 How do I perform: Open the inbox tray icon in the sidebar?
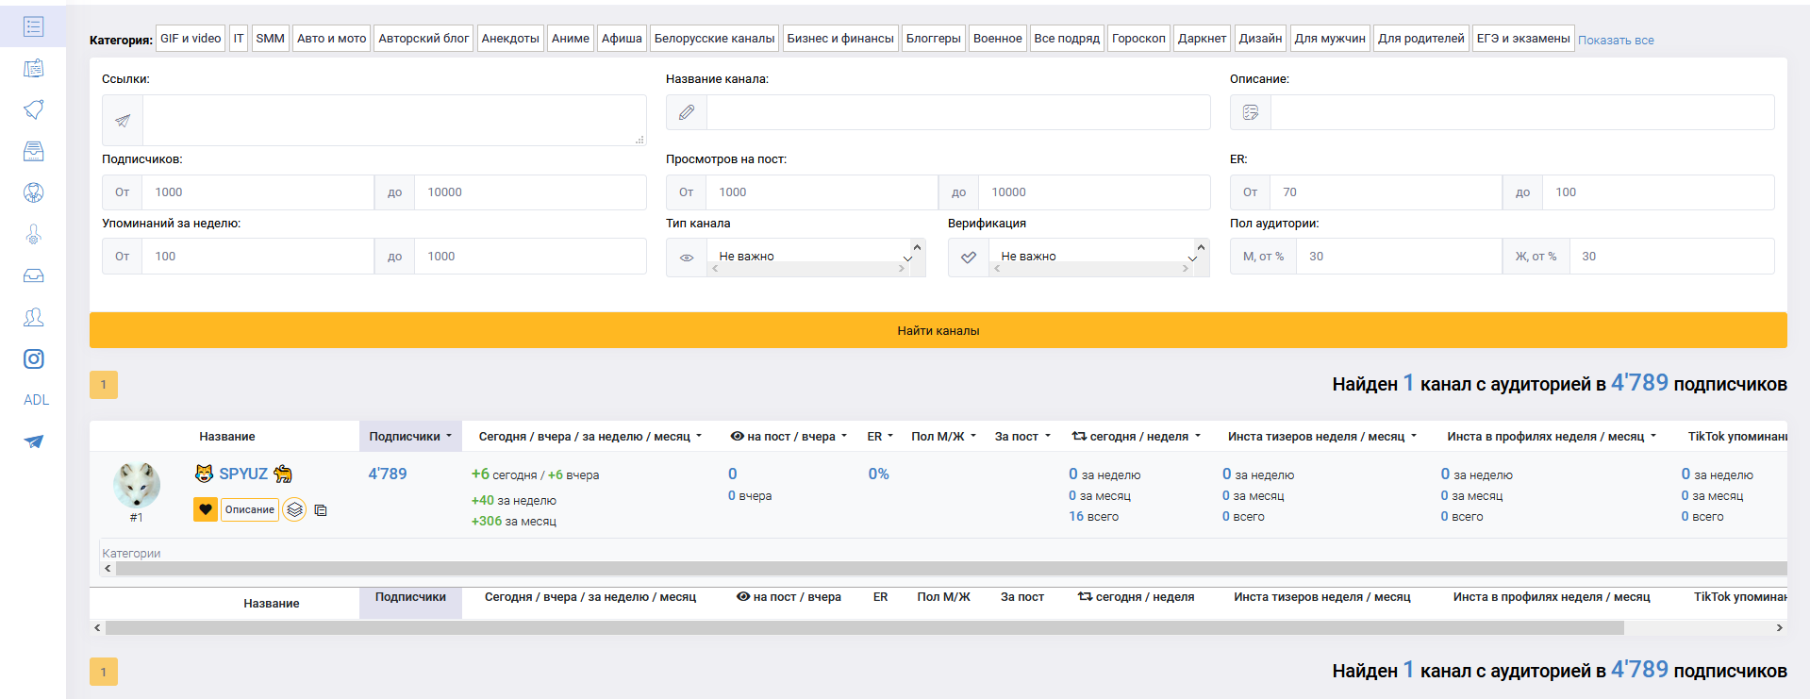pos(33,275)
